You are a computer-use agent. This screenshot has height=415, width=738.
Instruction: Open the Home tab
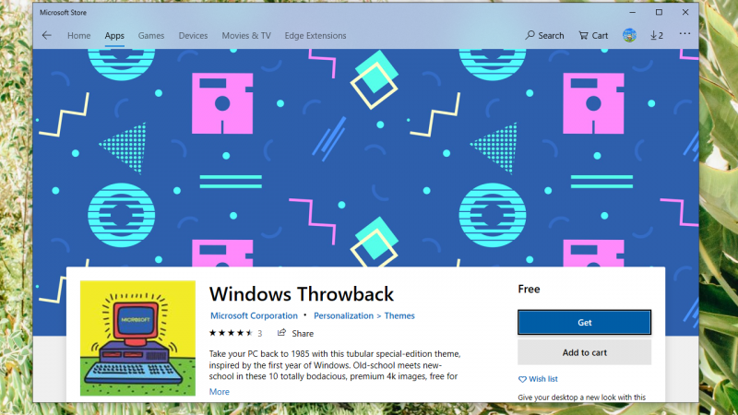(x=78, y=36)
